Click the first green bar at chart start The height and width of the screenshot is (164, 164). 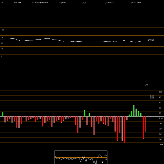click(x=3, y=114)
